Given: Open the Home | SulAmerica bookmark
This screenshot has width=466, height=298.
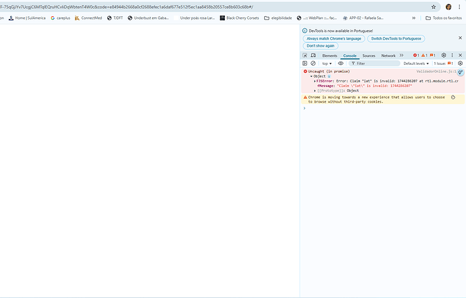Looking at the screenshot, I should [27, 18].
